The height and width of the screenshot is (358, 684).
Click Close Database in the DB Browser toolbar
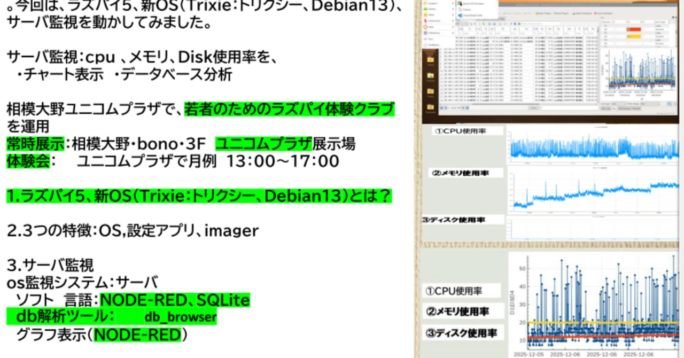pyautogui.click(x=603, y=13)
